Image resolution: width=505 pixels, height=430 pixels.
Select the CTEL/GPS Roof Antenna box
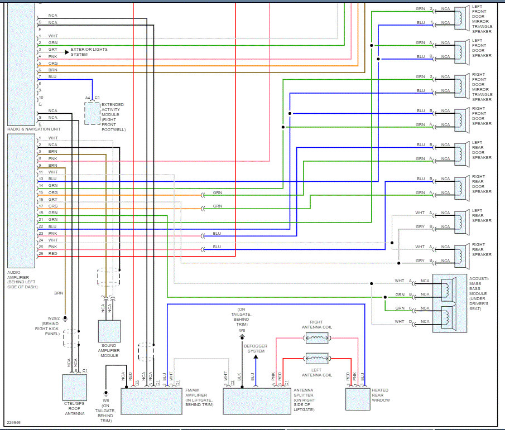point(74,388)
